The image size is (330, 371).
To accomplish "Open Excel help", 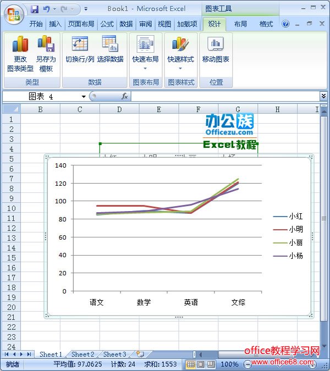I will [285, 24].
